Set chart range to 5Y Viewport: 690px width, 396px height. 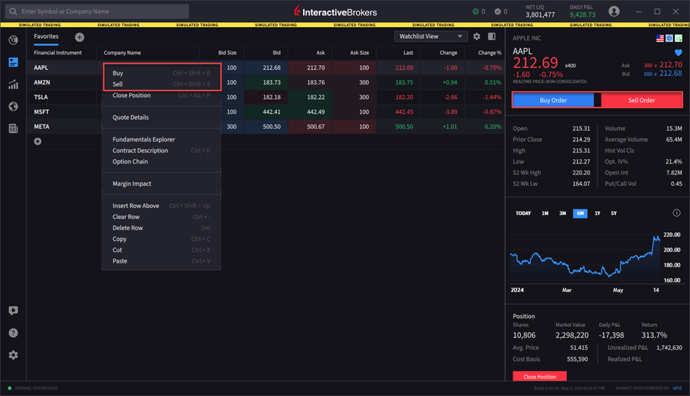(614, 213)
